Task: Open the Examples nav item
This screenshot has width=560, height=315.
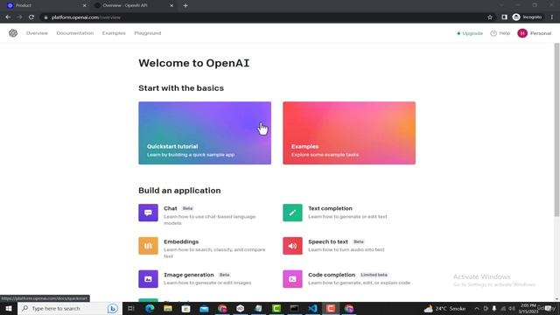Action: (x=114, y=33)
